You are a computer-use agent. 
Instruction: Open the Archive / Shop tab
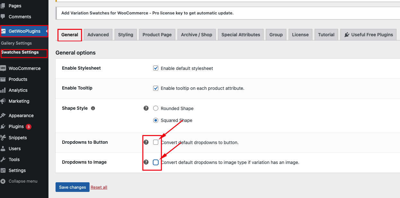(x=196, y=35)
